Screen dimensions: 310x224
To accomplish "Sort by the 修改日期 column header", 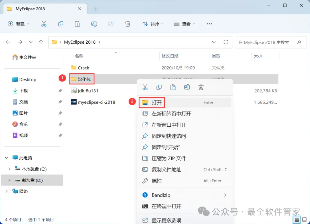I will point(170,56).
